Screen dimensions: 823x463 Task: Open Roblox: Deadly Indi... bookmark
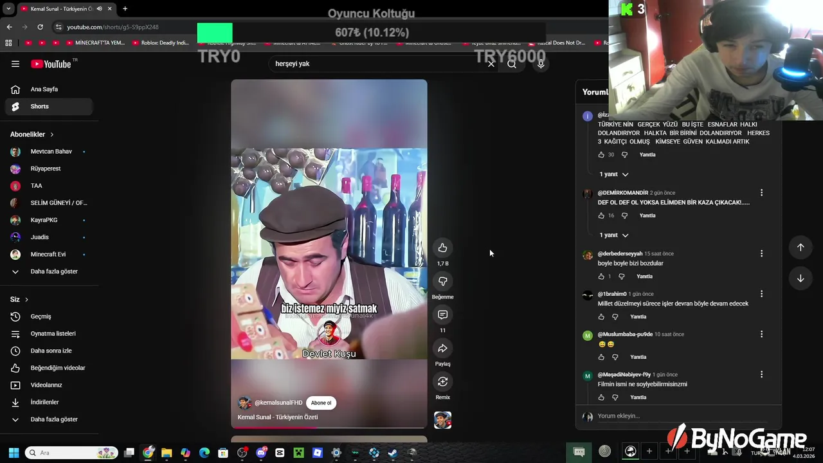[160, 43]
